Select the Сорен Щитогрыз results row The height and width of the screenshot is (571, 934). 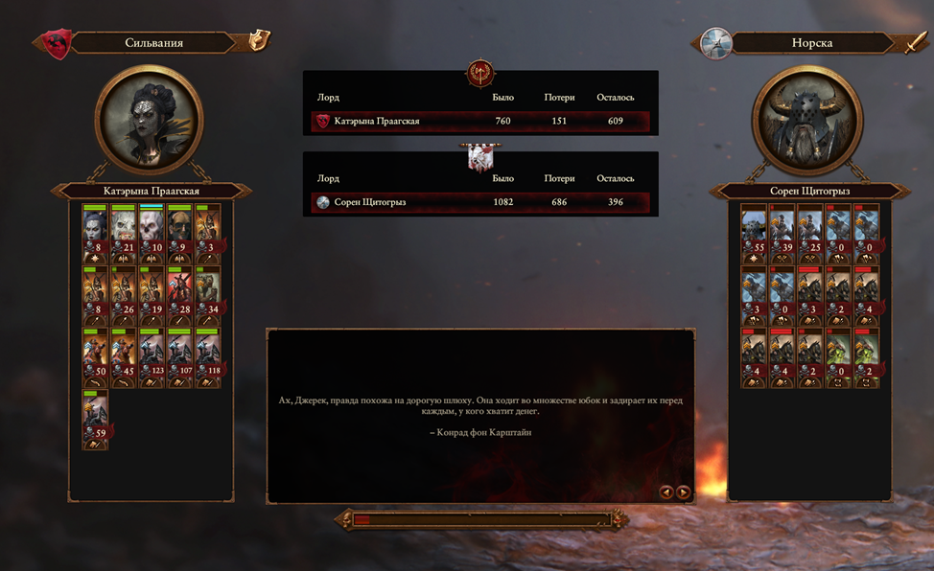(x=480, y=202)
